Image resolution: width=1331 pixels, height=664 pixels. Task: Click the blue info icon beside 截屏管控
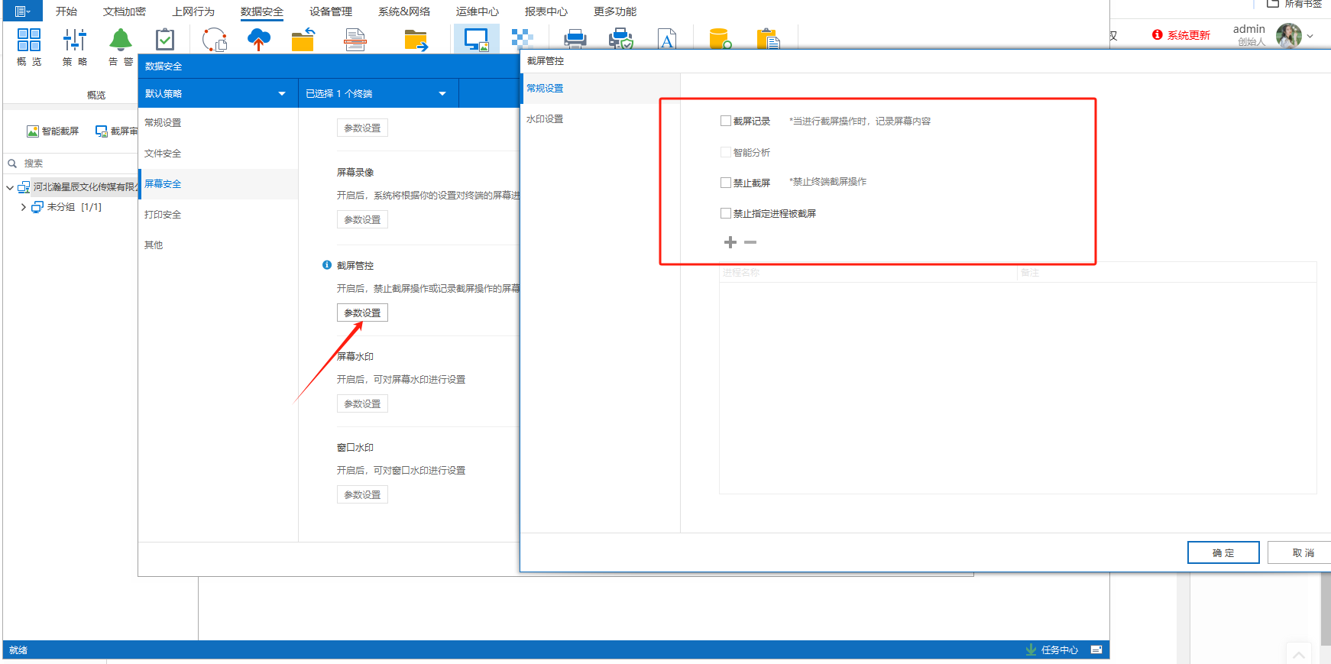[x=327, y=265]
